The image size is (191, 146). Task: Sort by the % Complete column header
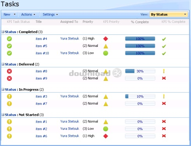click(x=140, y=22)
